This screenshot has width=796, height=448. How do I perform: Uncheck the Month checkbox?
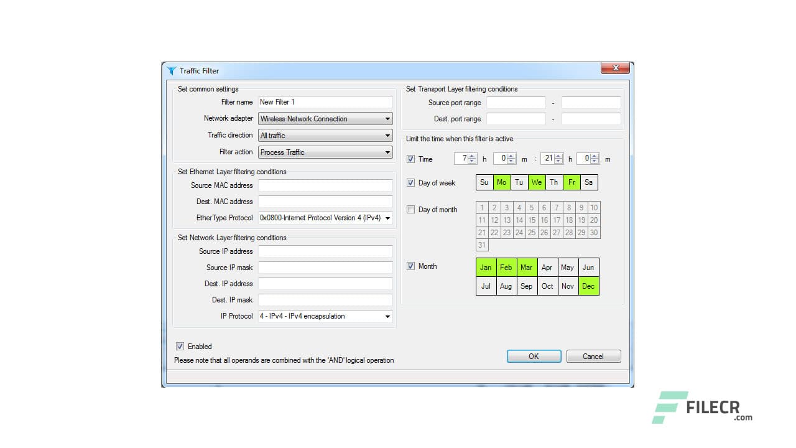pos(410,266)
